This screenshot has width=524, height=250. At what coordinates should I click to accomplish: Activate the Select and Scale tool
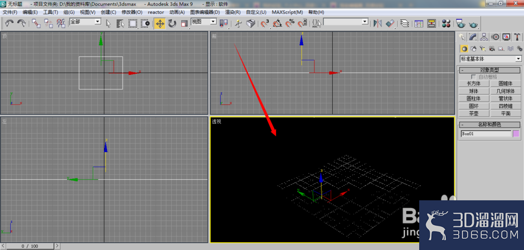click(184, 24)
